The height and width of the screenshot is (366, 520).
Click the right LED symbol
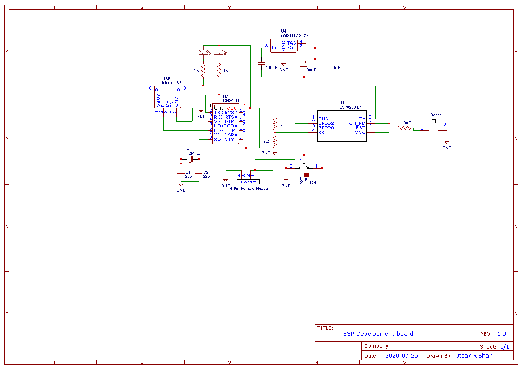click(219, 52)
